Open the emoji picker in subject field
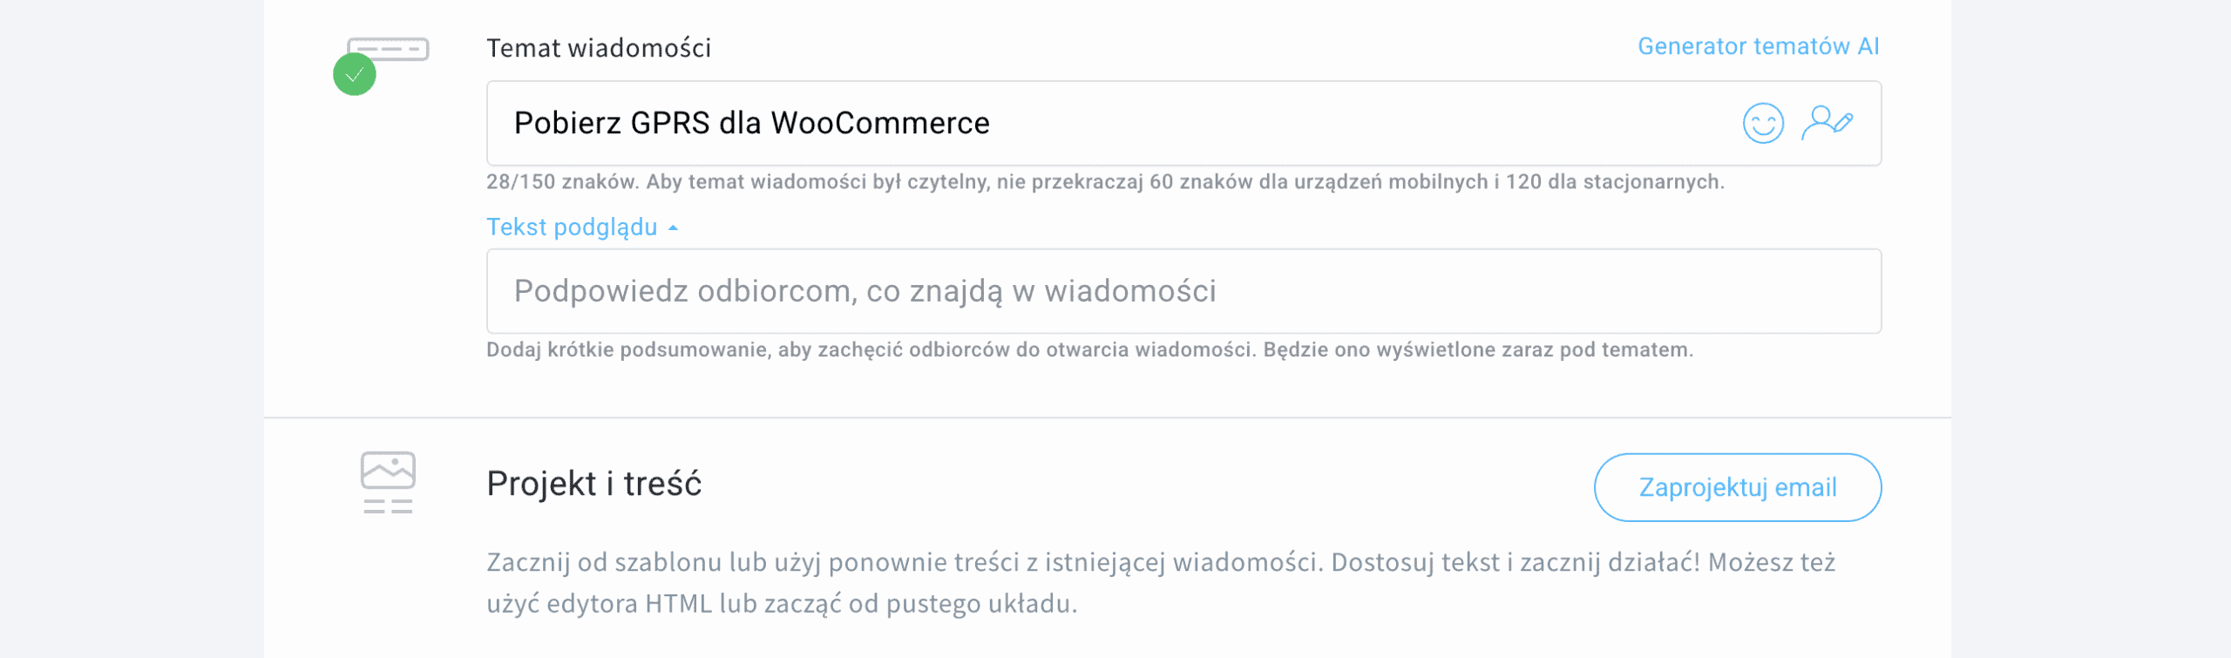The width and height of the screenshot is (2231, 658). [x=1762, y=123]
